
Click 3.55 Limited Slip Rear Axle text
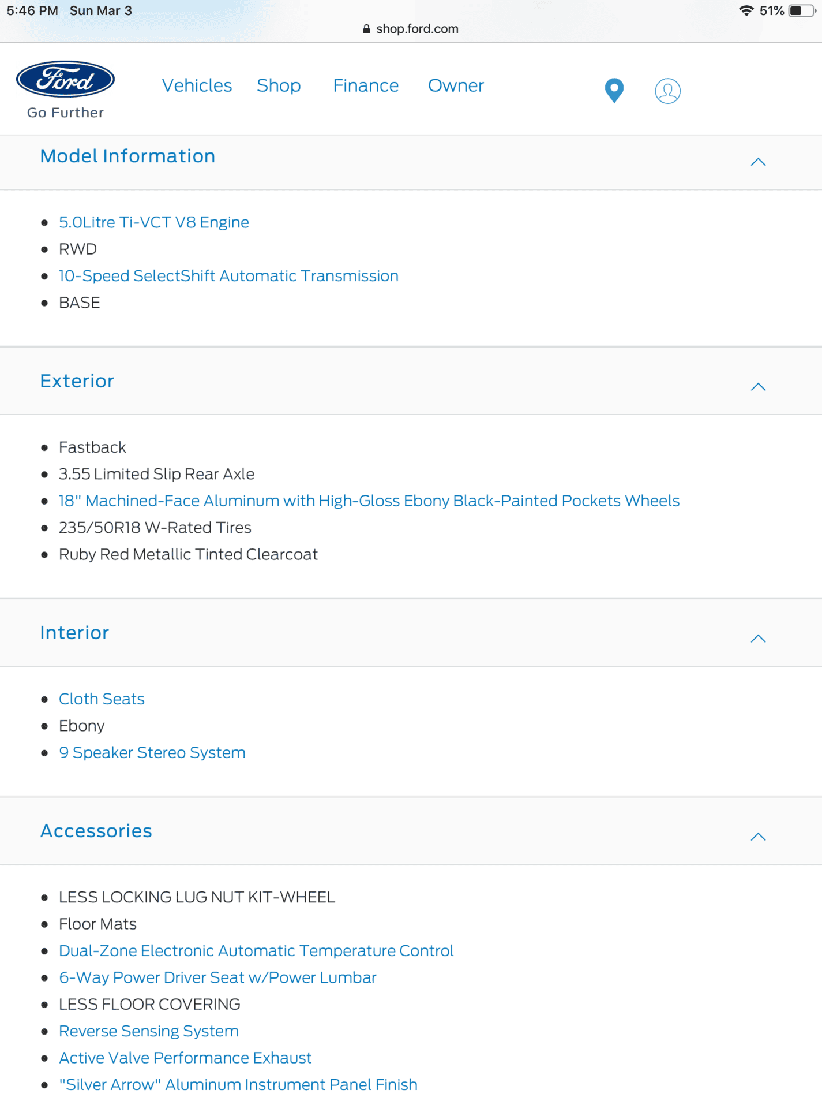156,474
